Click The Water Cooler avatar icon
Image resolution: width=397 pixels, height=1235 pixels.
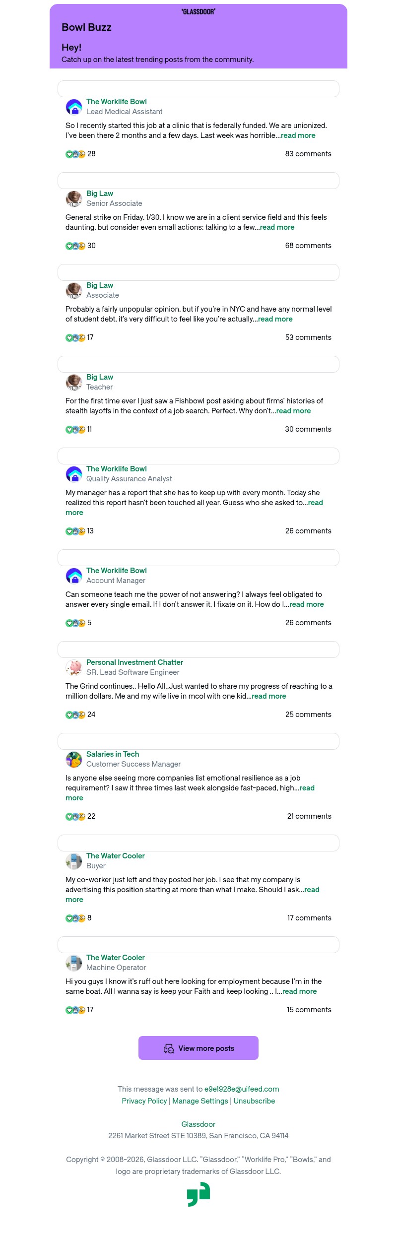point(74,861)
